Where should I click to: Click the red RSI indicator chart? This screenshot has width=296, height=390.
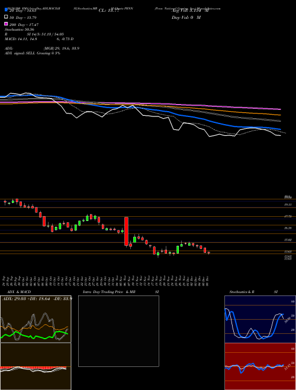click(260, 366)
